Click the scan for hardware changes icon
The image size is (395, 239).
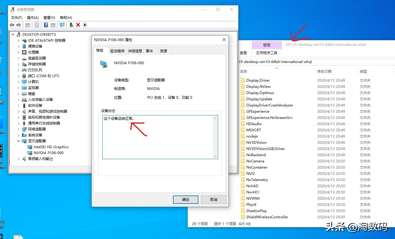tap(62, 25)
